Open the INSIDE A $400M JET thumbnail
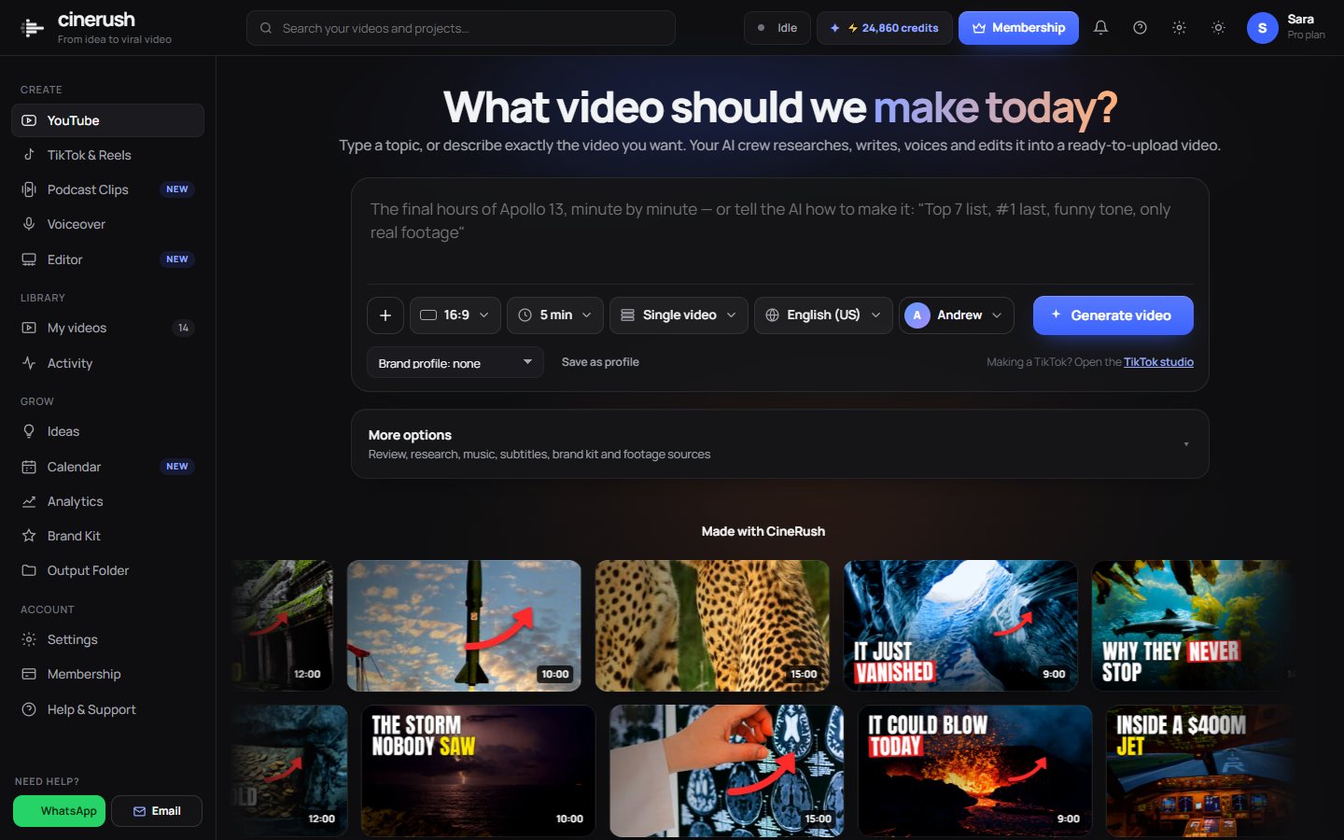 click(x=1200, y=770)
